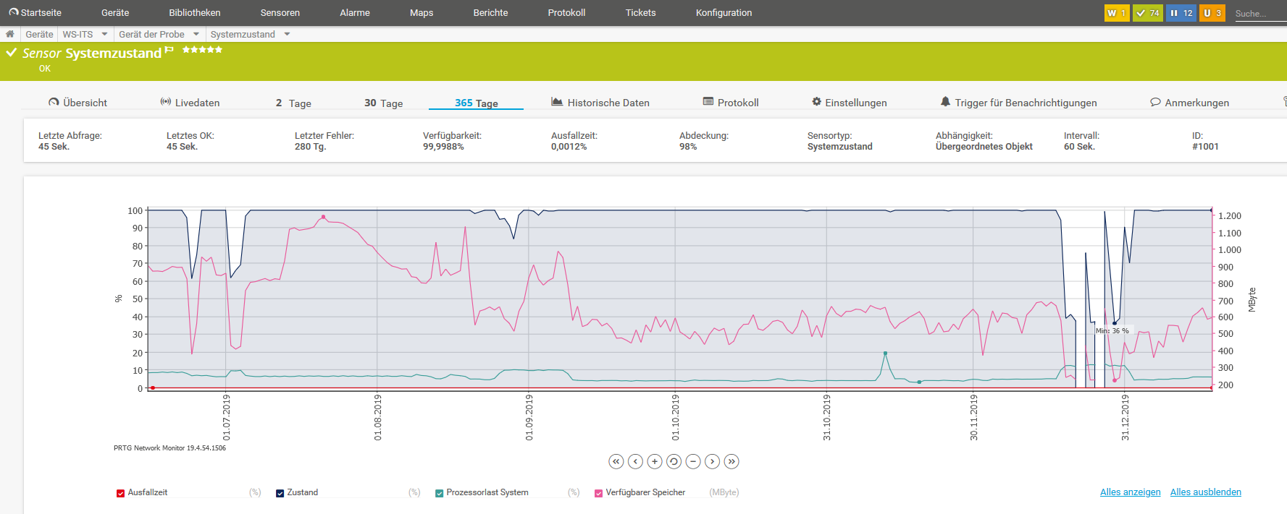Open the Anmerkungen tab
Image resolution: width=1287 pixels, height=514 pixels.
tap(1190, 103)
